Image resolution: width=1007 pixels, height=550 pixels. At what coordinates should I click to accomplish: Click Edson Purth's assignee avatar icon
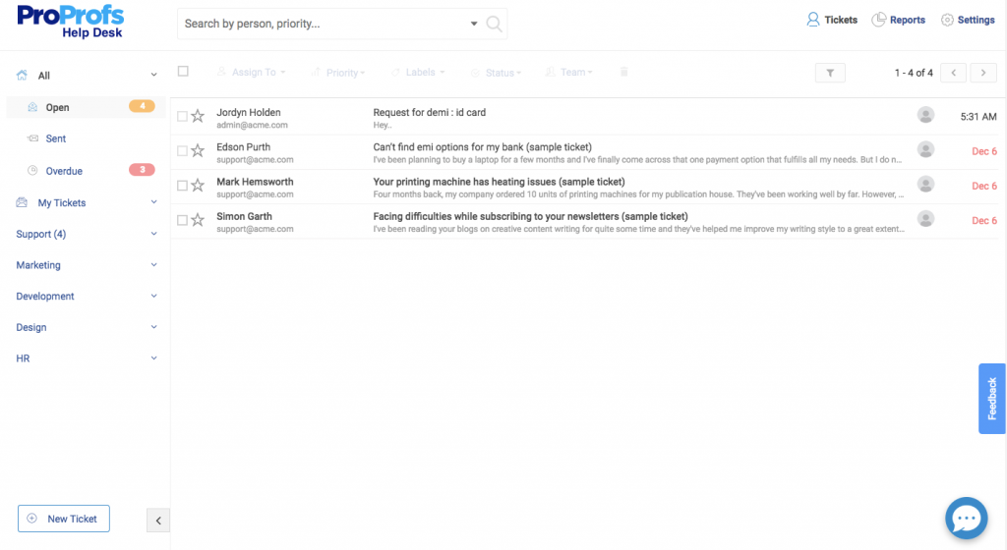tap(925, 150)
